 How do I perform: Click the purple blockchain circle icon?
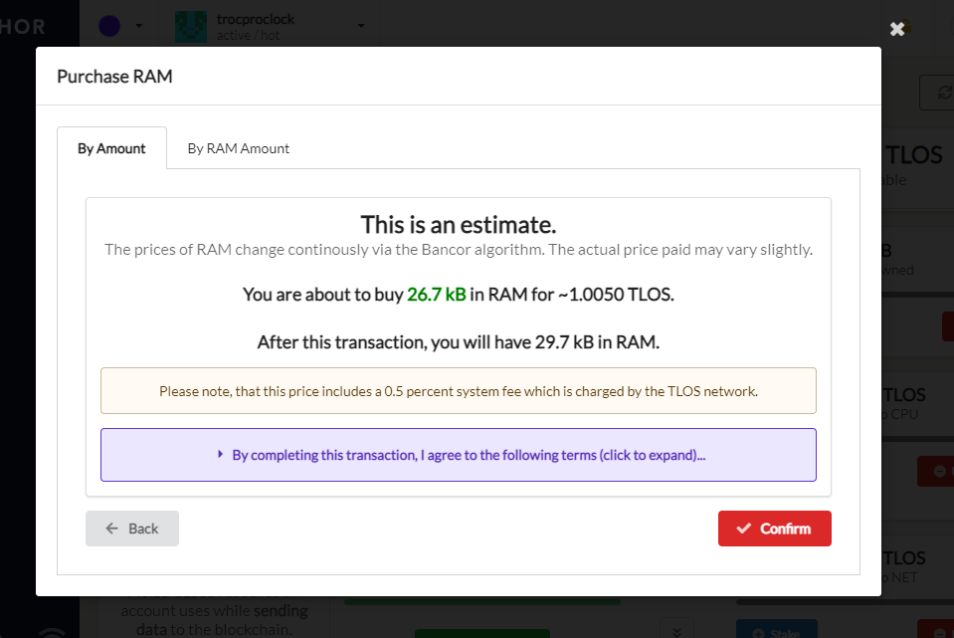[109, 26]
